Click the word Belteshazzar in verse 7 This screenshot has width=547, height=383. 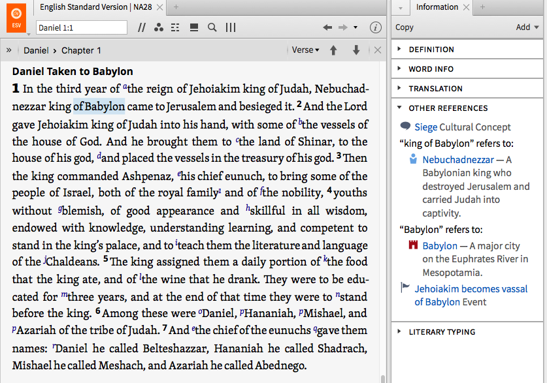point(176,348)
